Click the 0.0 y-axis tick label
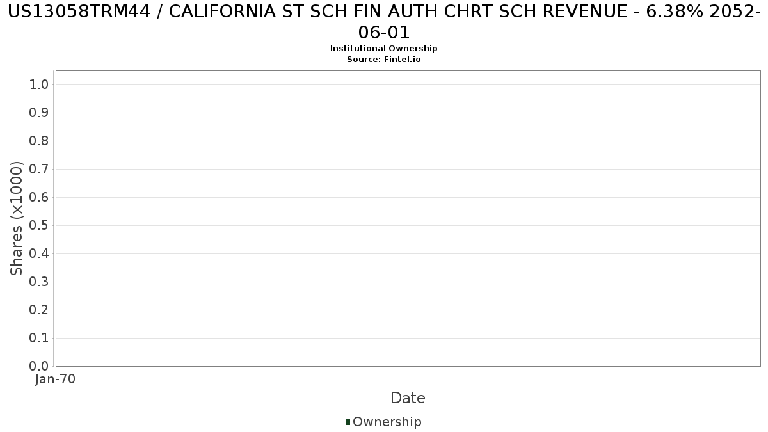This screenshot has width=768, height=432. tap(40, 366)
